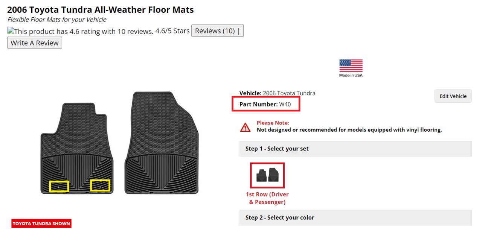The image size is (482, 231).
Task: Select the 1st Row (Driver & Passenger) label
Action: (267, 198)
